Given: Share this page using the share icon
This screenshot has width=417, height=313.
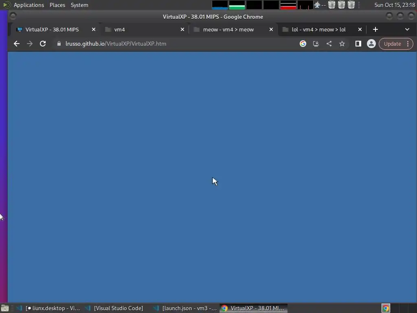Looking at the screenshot, I should tap(329, 44).
